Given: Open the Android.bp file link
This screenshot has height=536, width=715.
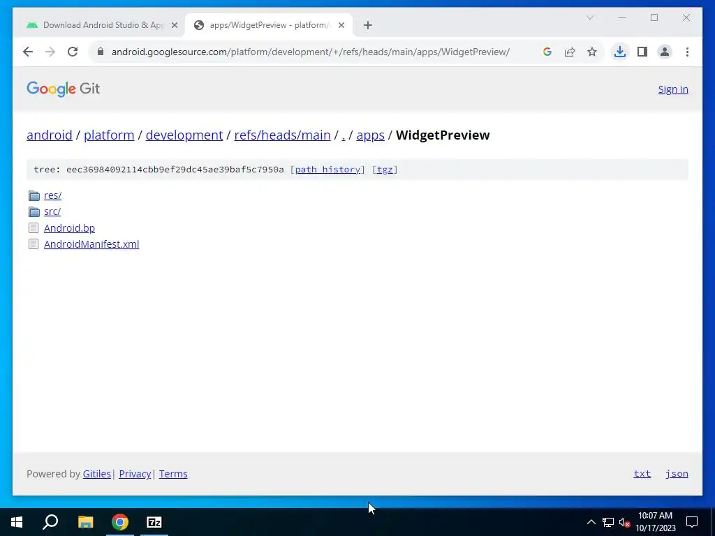Looking at the screenshot, I should (69, 228).
